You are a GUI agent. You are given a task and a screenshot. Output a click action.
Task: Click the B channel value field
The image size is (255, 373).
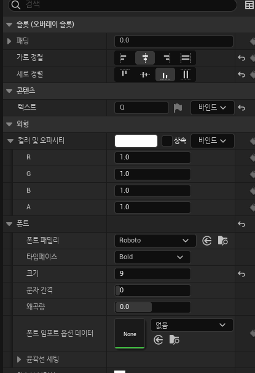tap(152, 191)
